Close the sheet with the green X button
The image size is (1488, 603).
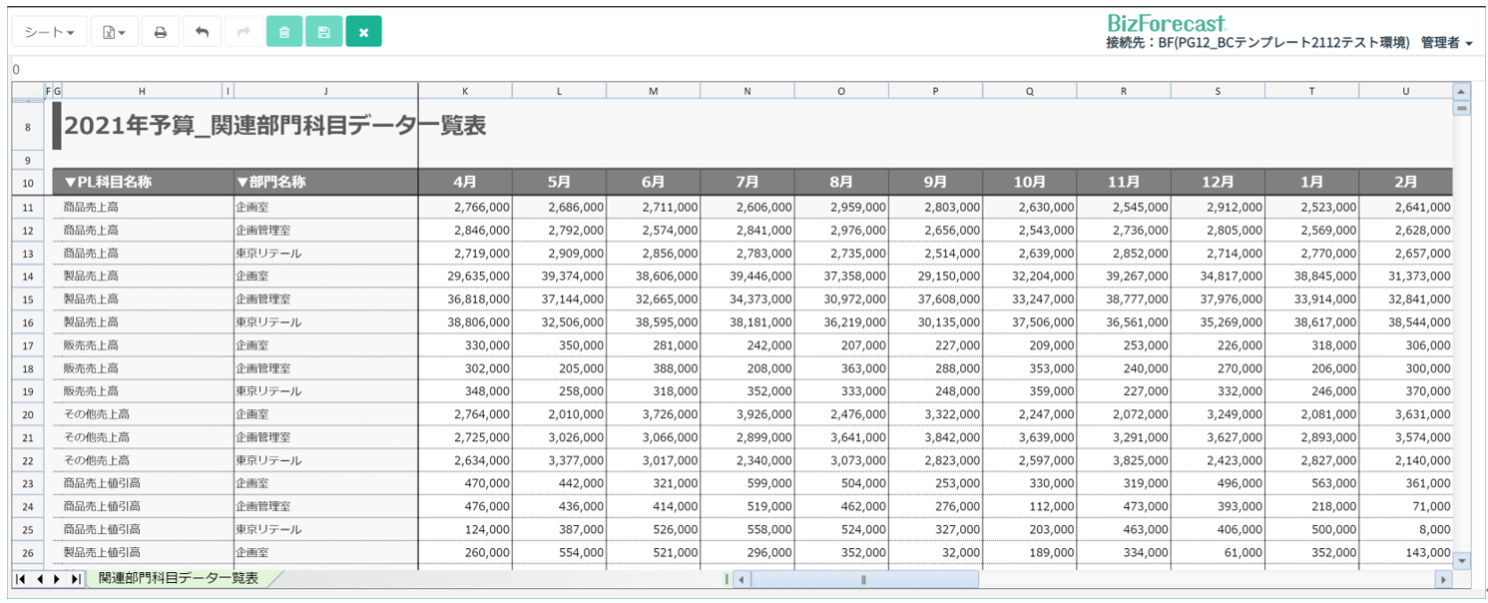pos(363,32)
